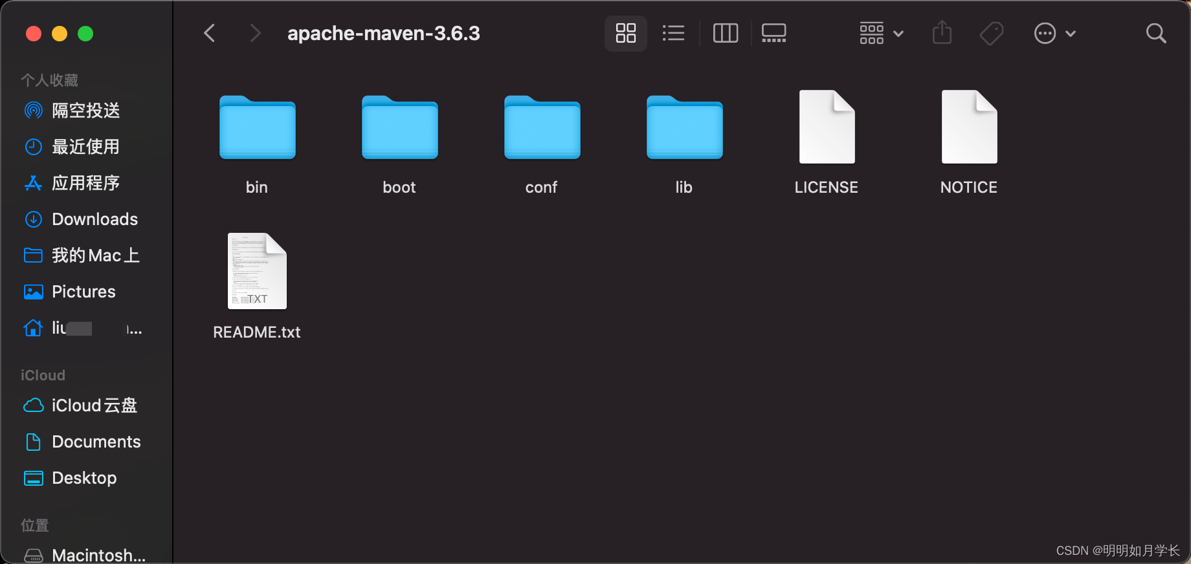Open Macintosh disk in sidebar
The image size is (1191, 564).
click(x=86, y=555)
